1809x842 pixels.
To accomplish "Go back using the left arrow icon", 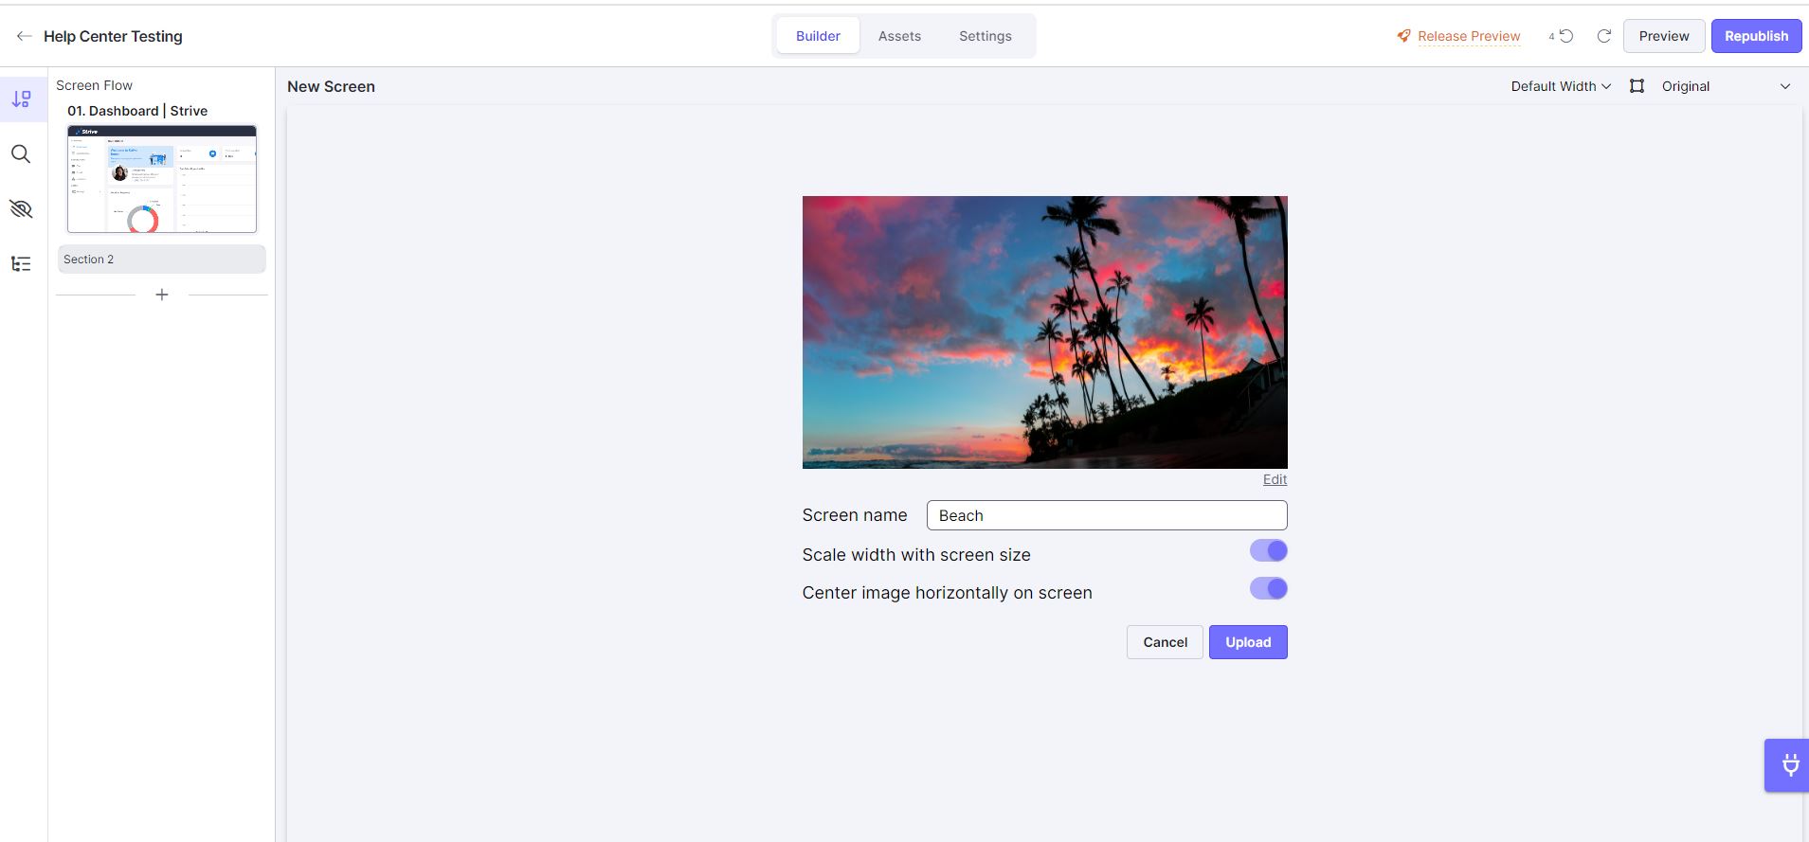I will coord(25,36).
